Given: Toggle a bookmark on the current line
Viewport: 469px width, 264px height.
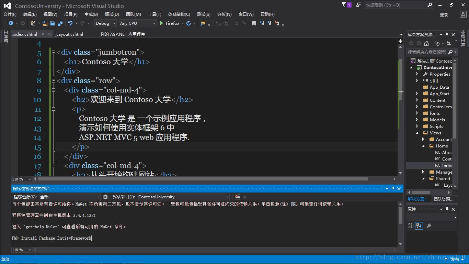Looking at the screenshot, I should pyautogui.click(x=254, y=23).
